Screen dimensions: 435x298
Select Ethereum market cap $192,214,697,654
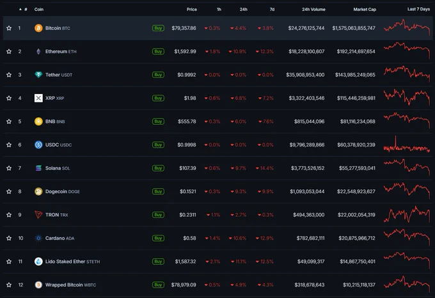pyautogui.click(x=356, y=51)
